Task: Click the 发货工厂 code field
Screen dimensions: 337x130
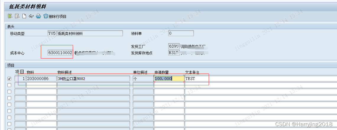Action: coord(174,46)
